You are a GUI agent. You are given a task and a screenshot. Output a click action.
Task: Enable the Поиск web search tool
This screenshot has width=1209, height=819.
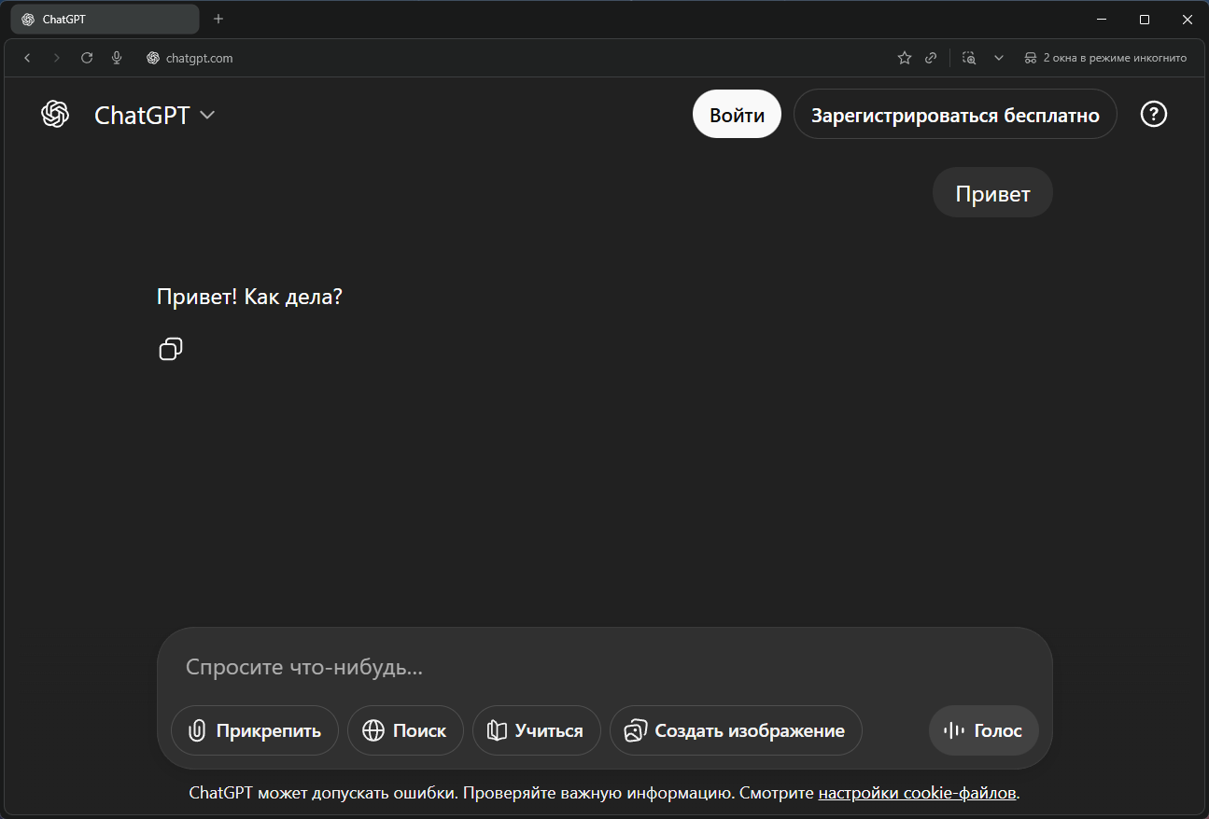pos(405,730)
